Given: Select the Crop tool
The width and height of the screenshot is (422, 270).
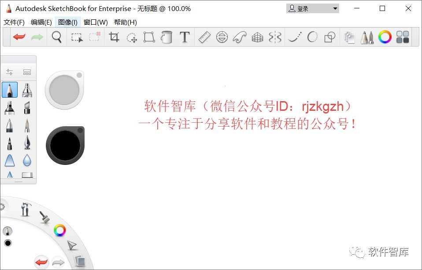Looking at the screenshot, I should click(x=114, y=37).
